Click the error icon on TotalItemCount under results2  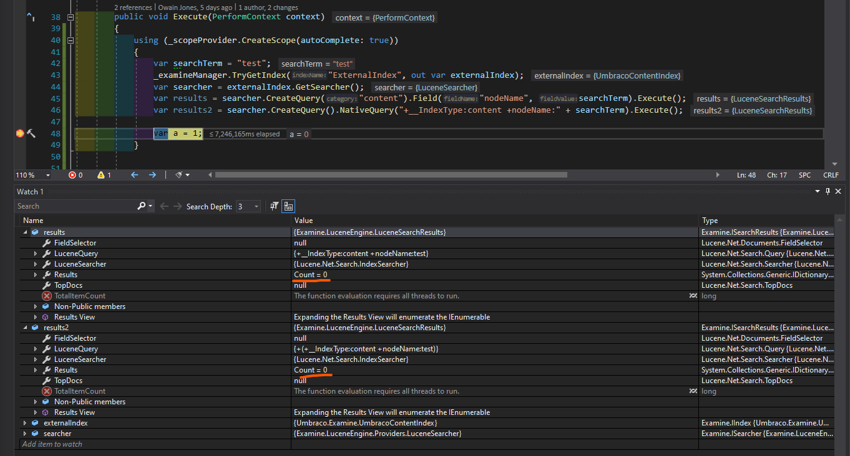(47, 391)
